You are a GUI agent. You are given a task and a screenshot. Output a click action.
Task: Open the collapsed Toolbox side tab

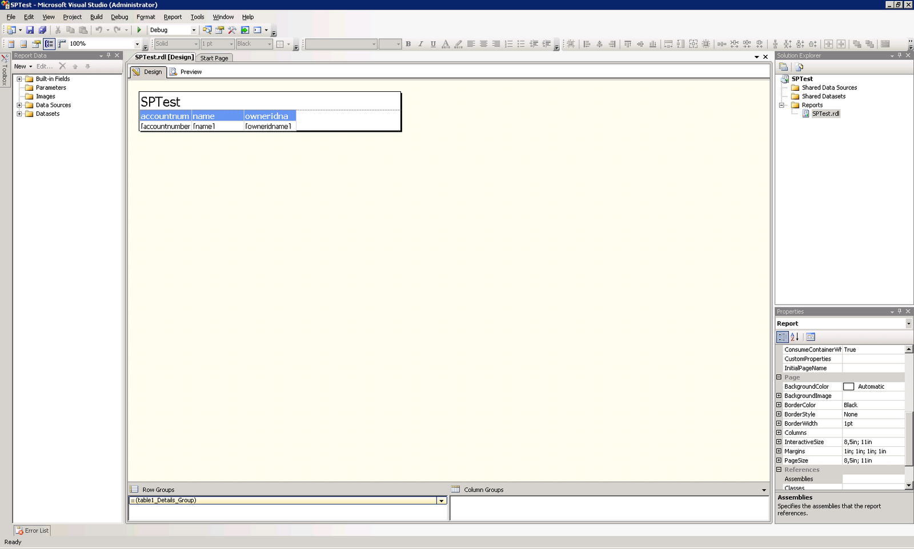pos(5,70)
